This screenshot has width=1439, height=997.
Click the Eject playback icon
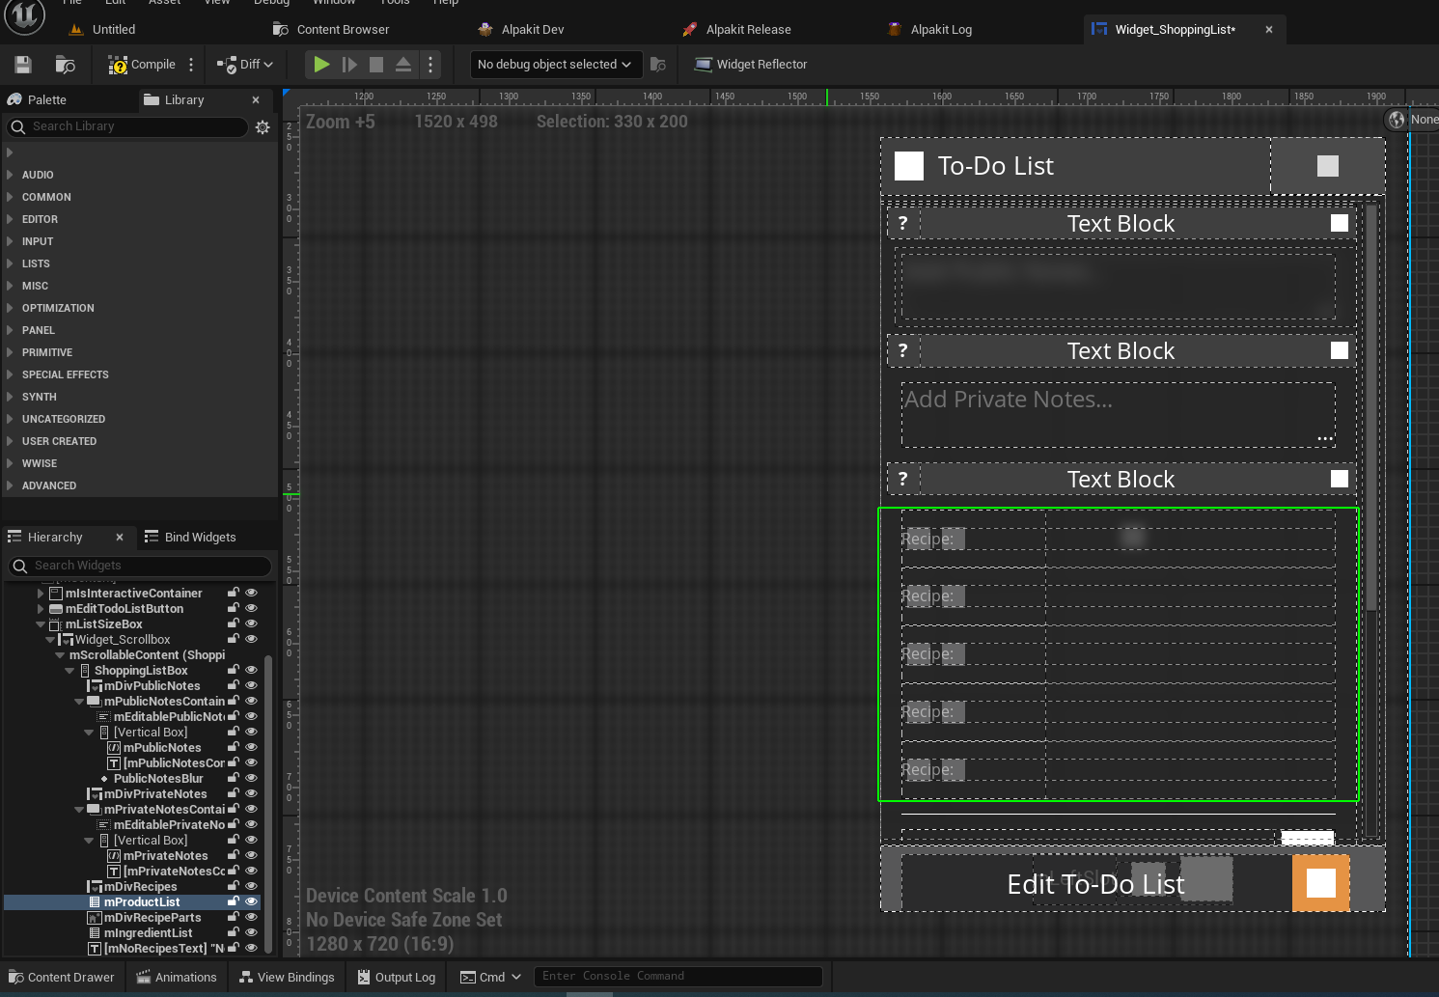(x=403, y=65)
